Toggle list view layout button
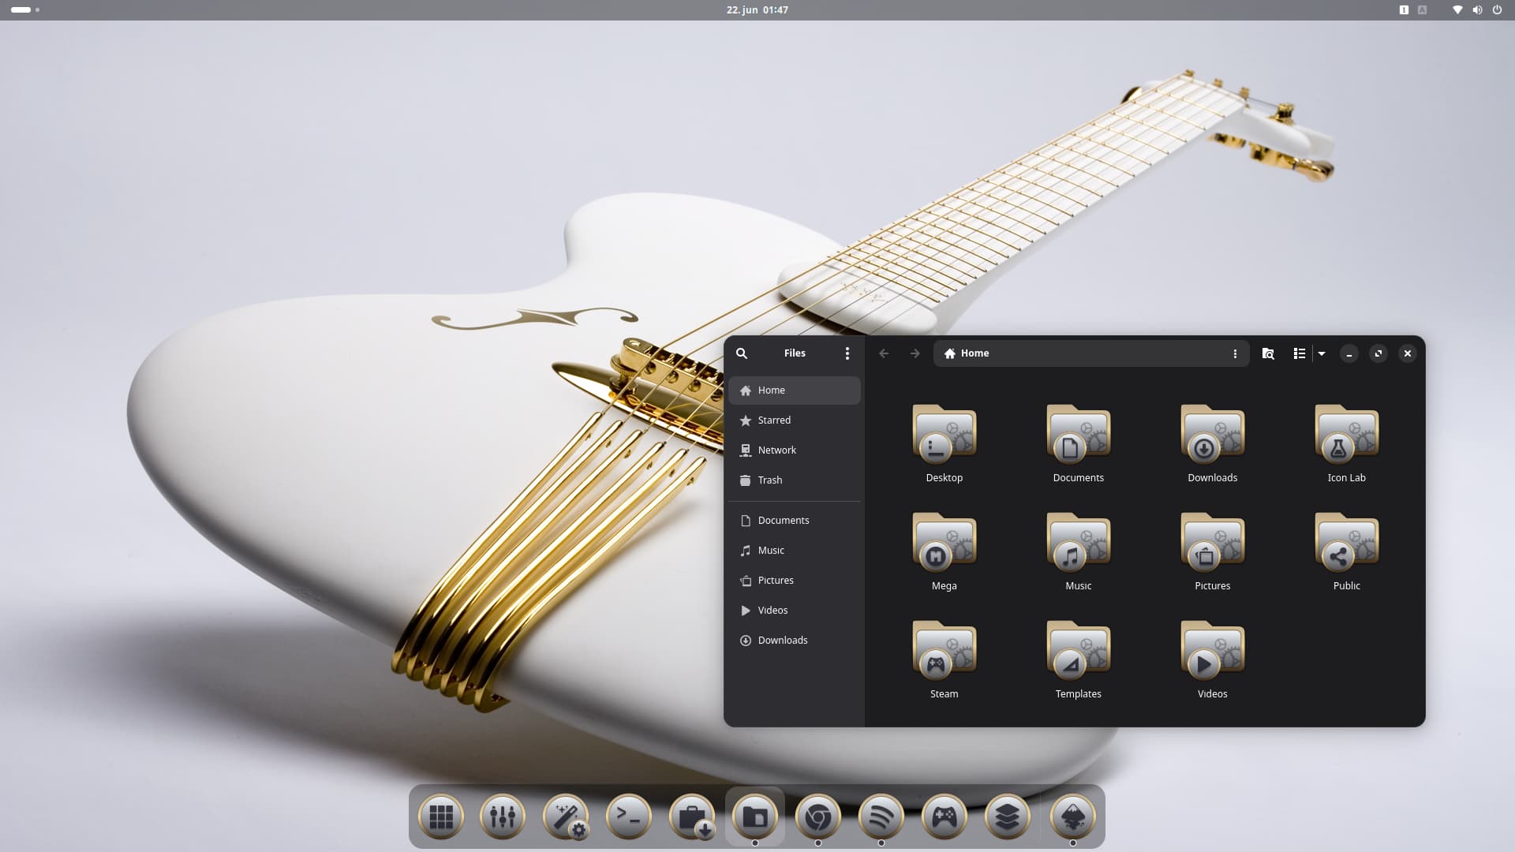The image size is (1515, 852). pyautogui.click(x=1299, y=353)
